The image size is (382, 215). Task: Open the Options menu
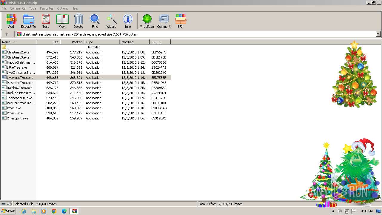click(63, 8)
